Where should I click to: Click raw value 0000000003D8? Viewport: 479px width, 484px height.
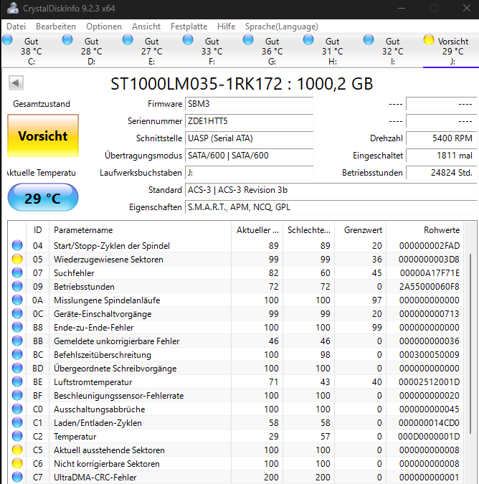tap(429, 260)
